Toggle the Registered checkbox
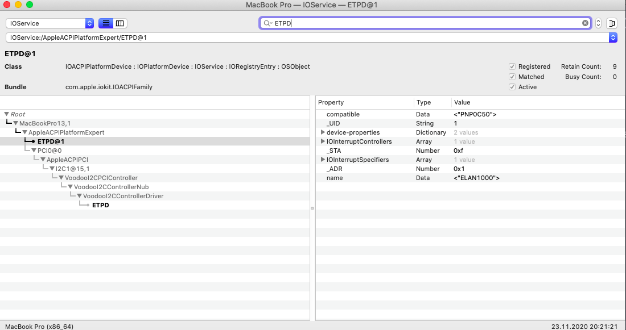Image resolution: width=626 pixels, height=330 pixels. coord(512,66)
